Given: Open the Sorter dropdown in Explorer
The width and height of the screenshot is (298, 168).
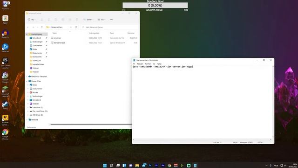Looking at the screenshot, I should 88,20.
